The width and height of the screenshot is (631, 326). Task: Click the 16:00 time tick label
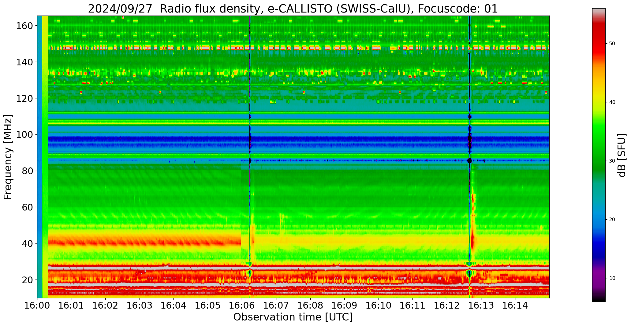pos(37,305)
